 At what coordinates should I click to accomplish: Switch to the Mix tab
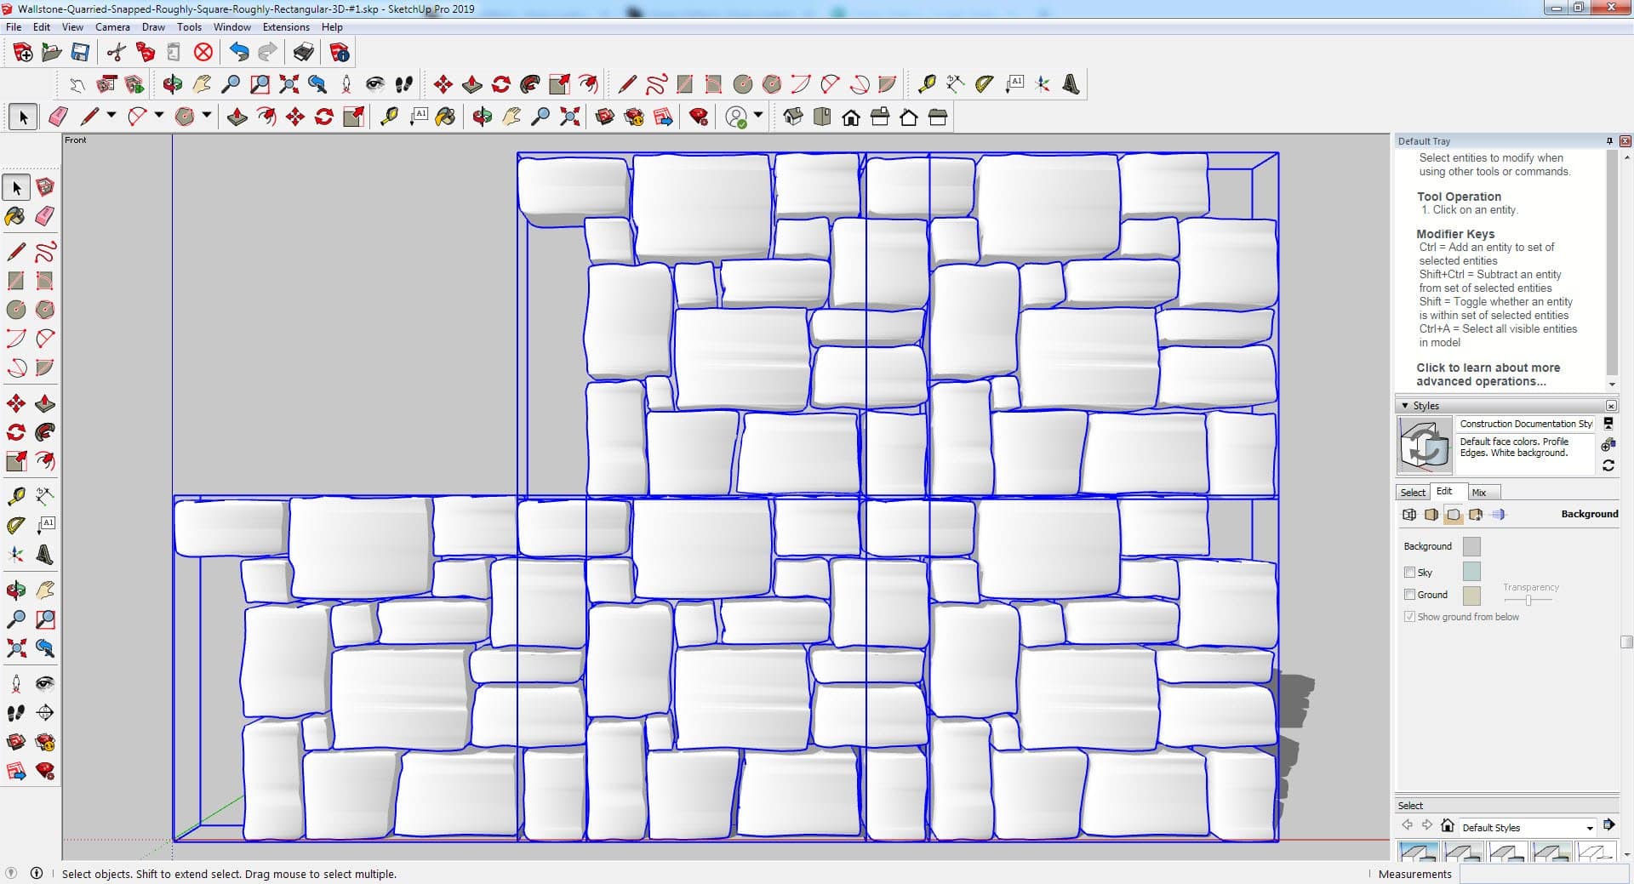pos(1479,493)
